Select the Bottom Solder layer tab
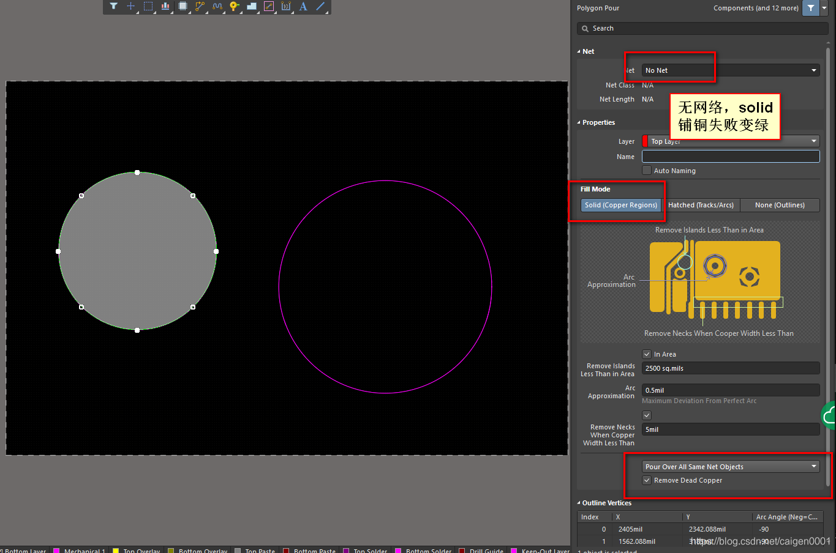Image resolution: width=836 pixels, height=553 pixels. click(428, 551)
